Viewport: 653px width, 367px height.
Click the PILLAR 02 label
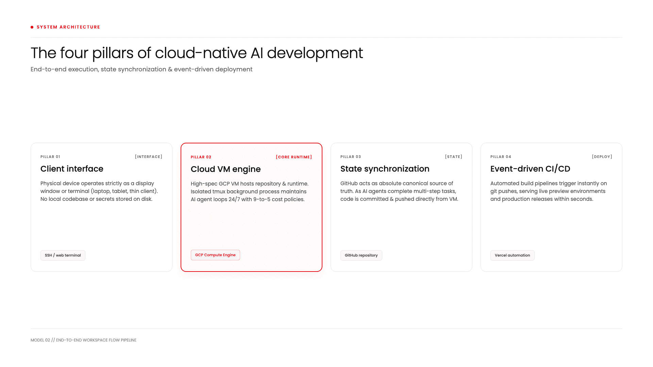[201, 157]
